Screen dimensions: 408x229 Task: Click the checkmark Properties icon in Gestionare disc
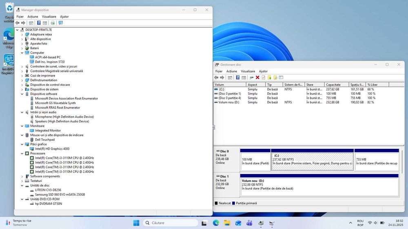point(263,77)
